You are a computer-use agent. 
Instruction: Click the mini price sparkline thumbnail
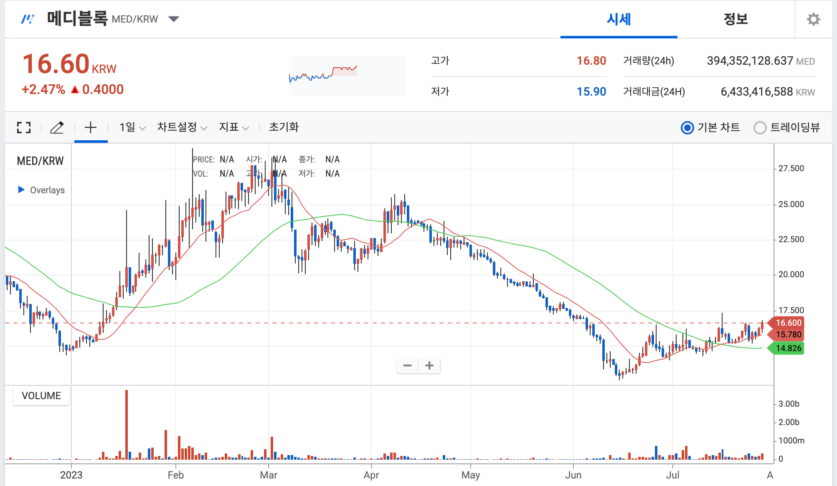347,76
